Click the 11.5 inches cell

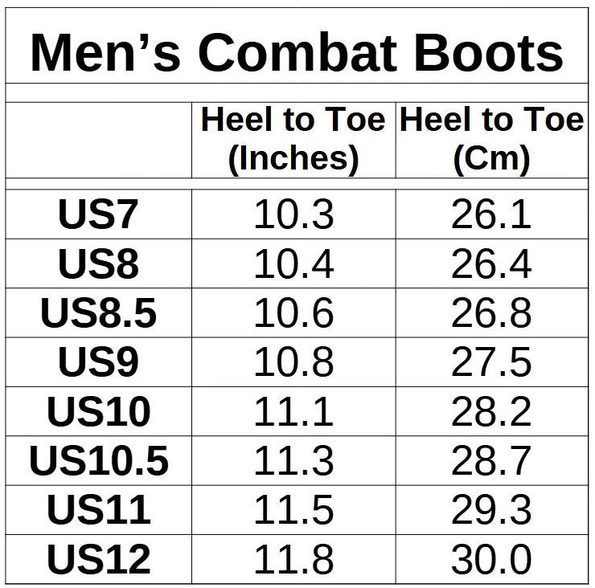(293, 510)
